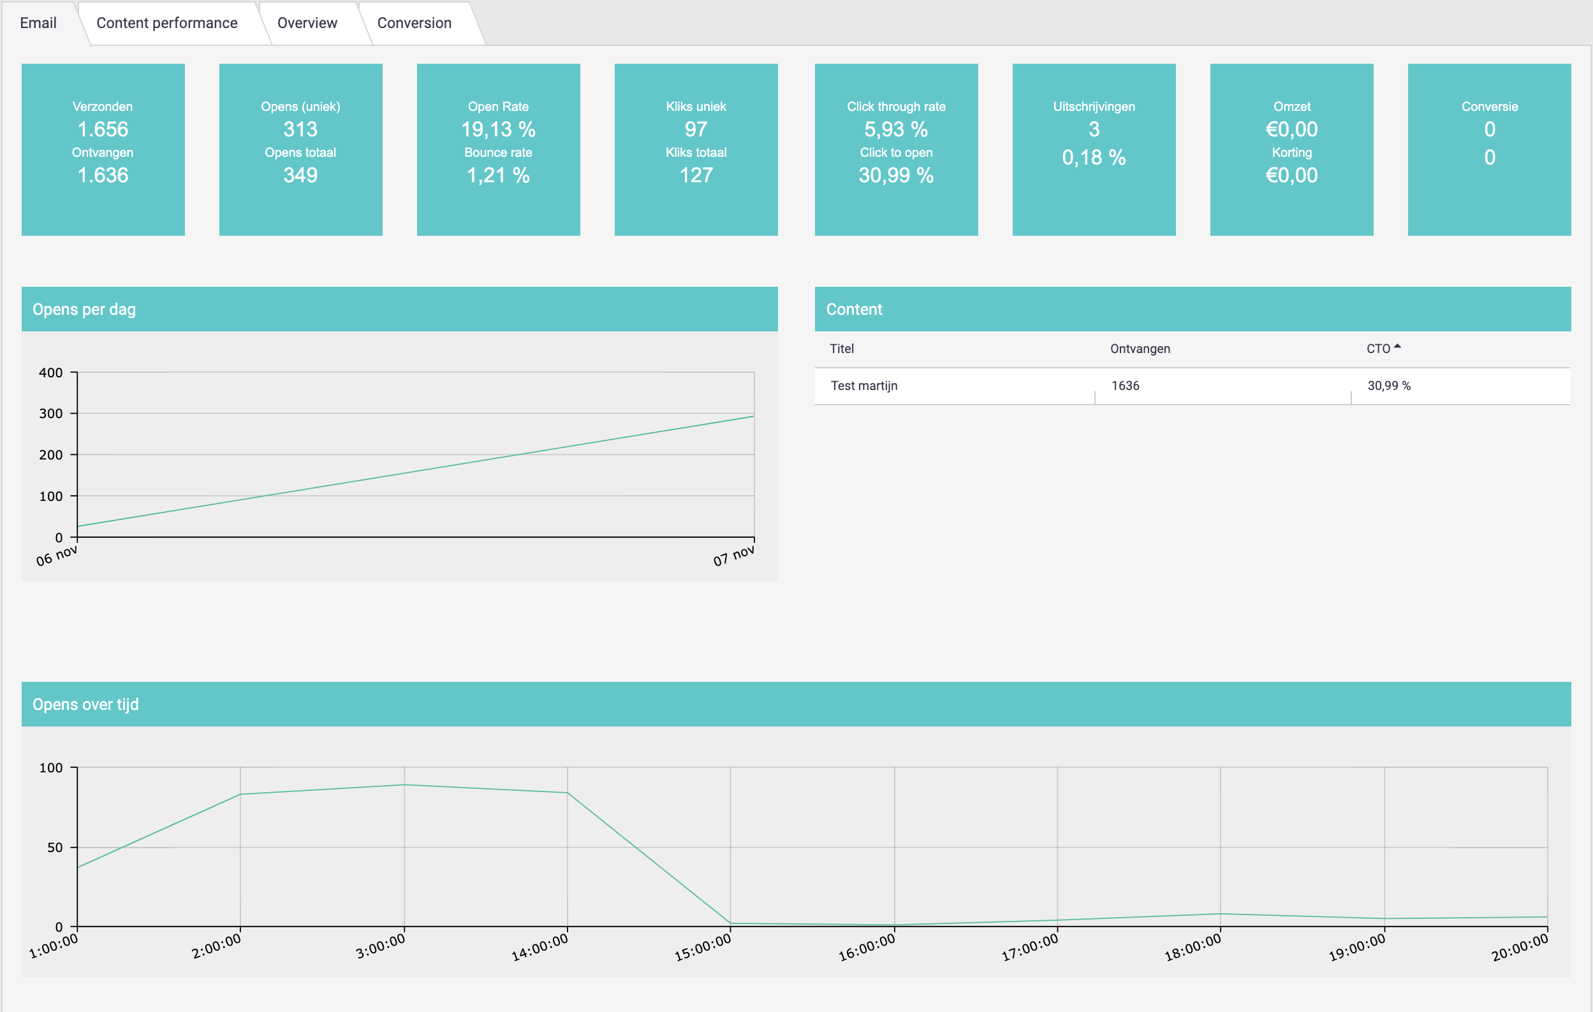1593x1012 pixels.
Task: Click the Korting €0,00 value
Action: click(1292, 175)
